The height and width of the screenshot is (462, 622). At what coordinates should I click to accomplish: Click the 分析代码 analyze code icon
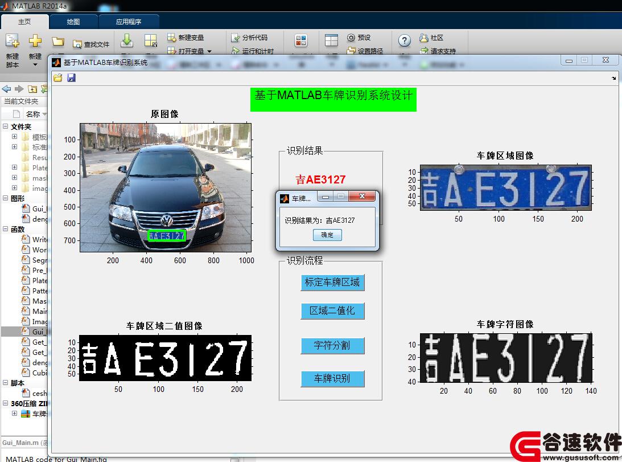tap(235, 38)
